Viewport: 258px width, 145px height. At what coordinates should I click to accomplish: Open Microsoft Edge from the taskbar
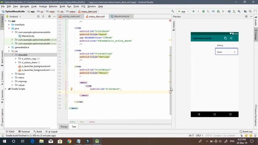pos(32,141)
